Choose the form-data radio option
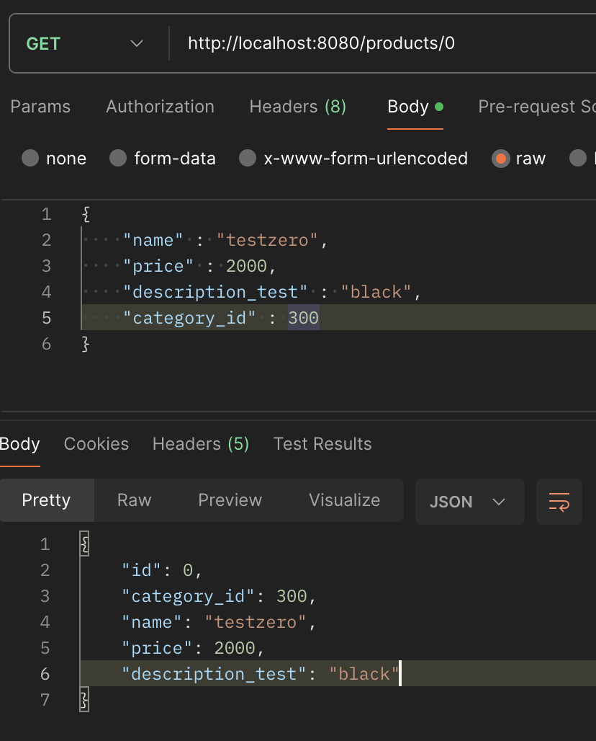 [x=118, y=159]
